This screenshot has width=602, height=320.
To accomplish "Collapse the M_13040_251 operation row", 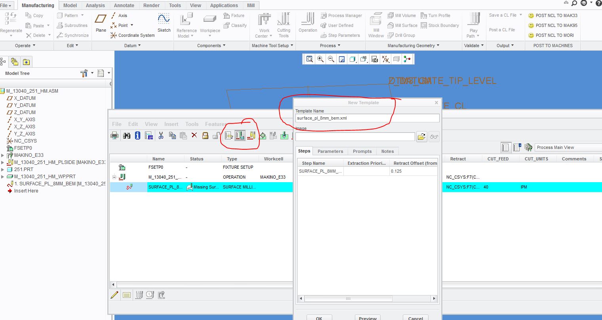I will pyautogui.click(x=114, y=177).
